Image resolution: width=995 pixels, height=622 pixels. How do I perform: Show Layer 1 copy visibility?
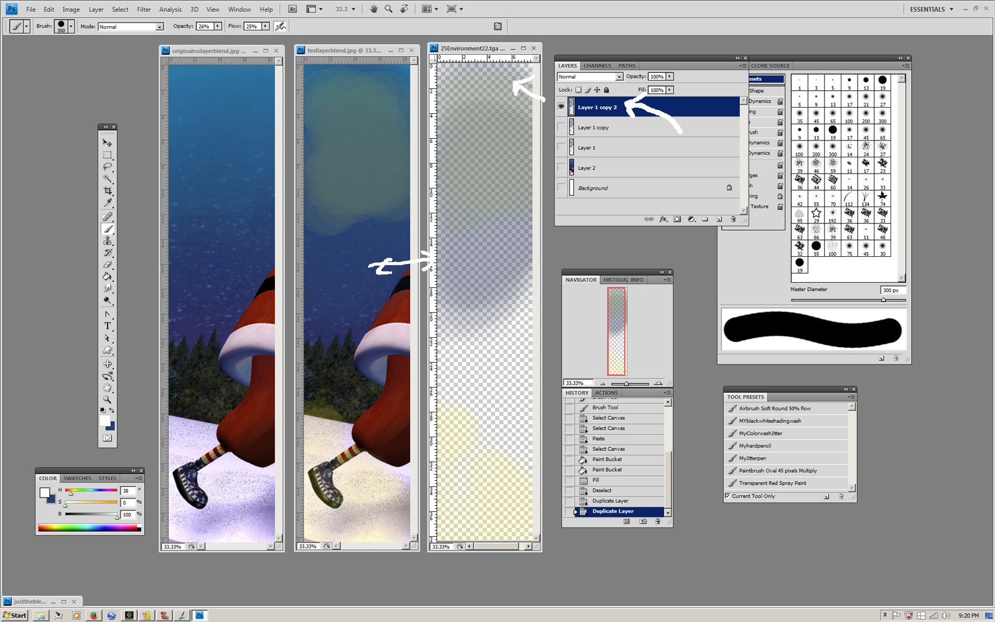[x=561, y=127]
